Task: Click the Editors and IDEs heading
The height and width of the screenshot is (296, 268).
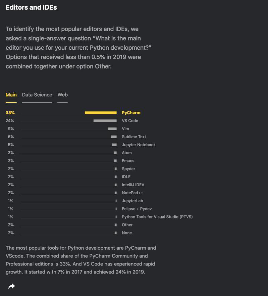Action: point(31,7)
